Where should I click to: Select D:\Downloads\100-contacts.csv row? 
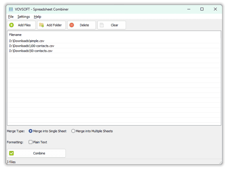pos(114,46)
